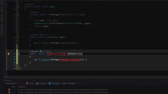Open the first error code link
The height and width of the screenshot is (94, 168).
tap(14, 90)
